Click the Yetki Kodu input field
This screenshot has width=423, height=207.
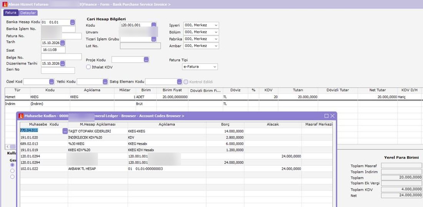90,82
